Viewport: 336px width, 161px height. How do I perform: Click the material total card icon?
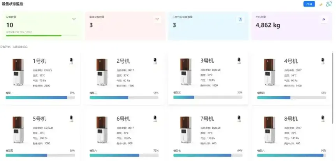(x=324, y=19)
